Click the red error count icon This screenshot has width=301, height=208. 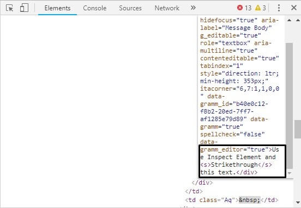(x=240, y=8)
